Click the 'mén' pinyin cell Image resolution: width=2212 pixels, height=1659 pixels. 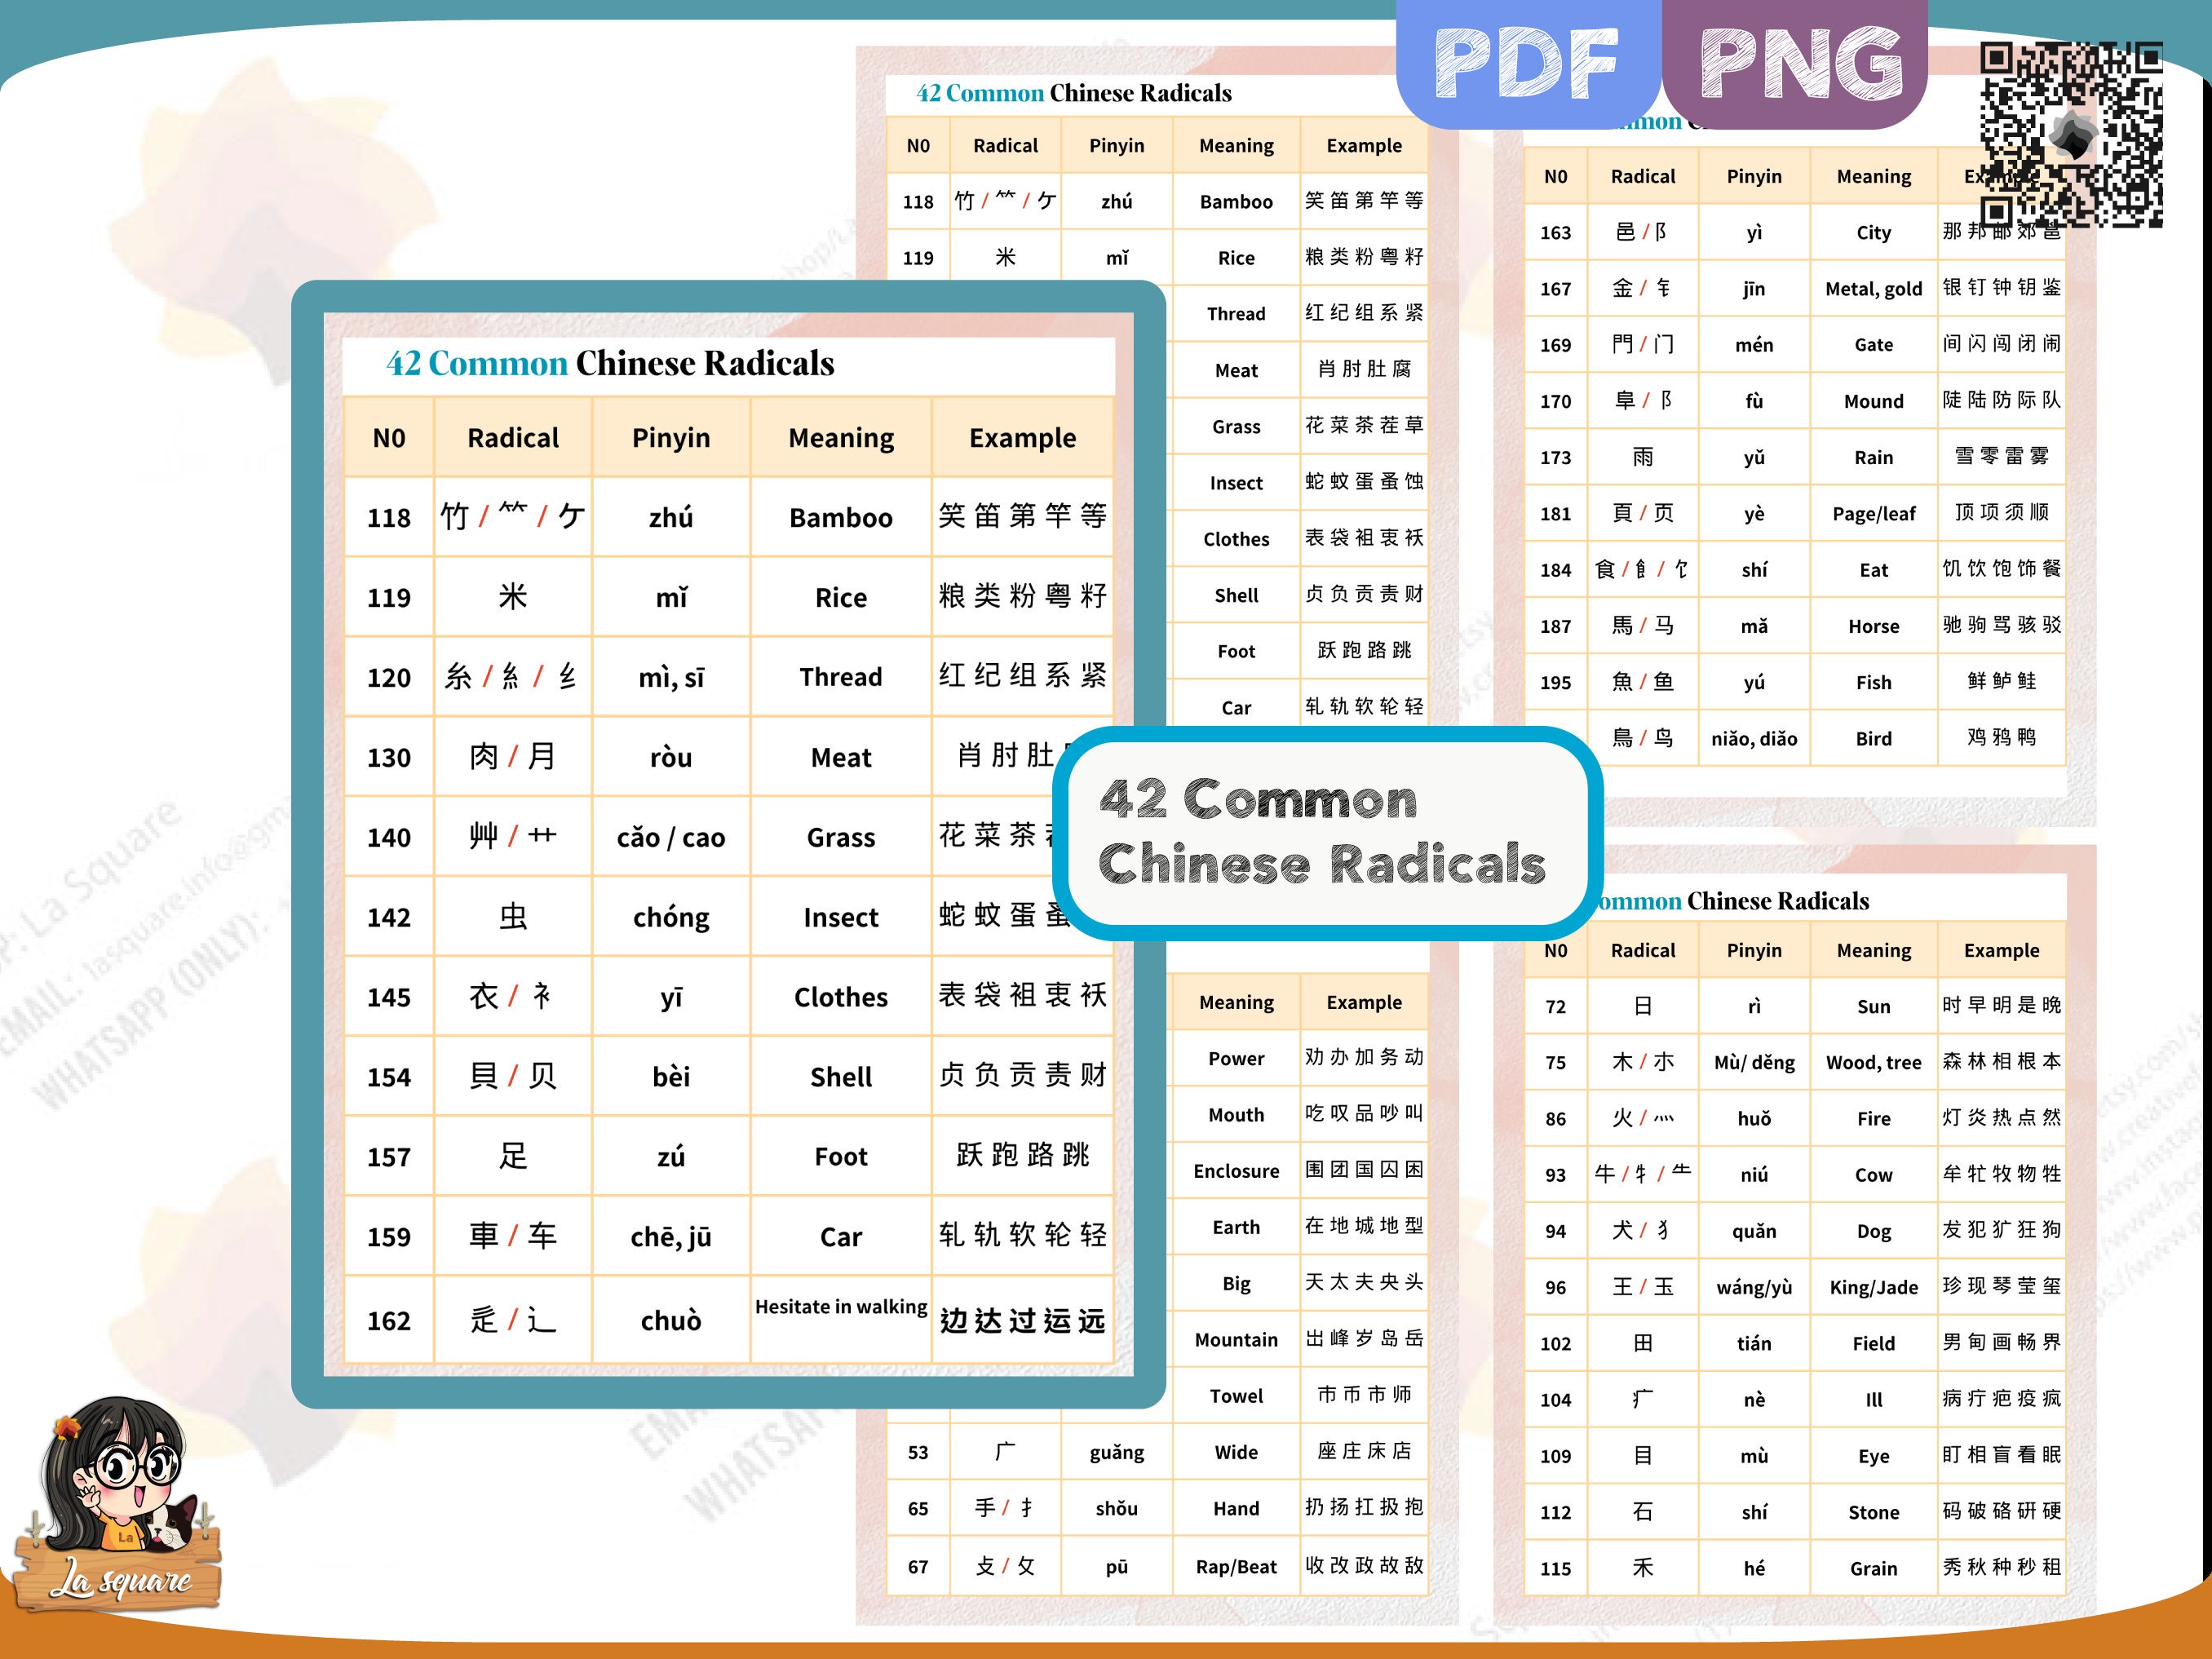(1754, 345)
